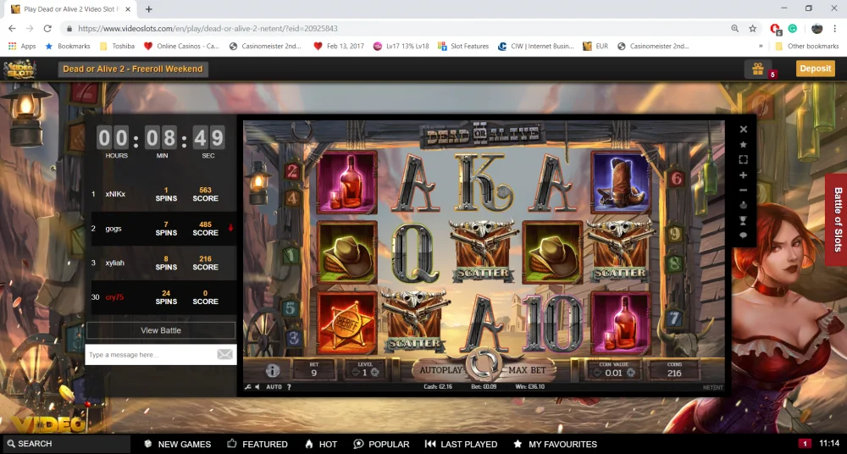This screenshot has height=454, width=847.
Task: Add game to favourites star icon
Action: pyautogui.click(x=744, y=144)
